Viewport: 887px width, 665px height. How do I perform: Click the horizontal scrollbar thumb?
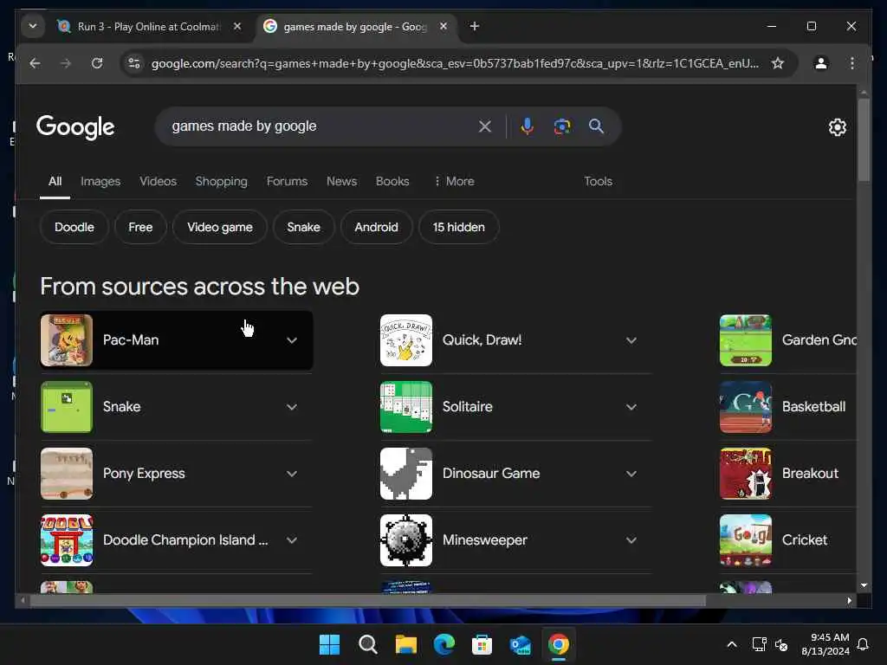367,601
